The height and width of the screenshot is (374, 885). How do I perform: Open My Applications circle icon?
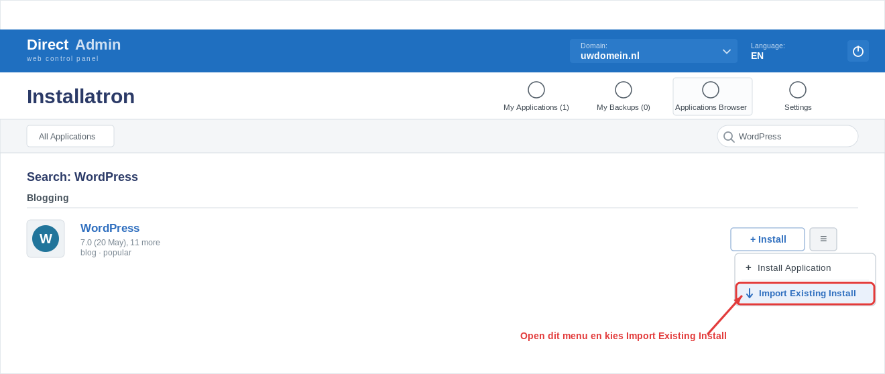point(536,90)
